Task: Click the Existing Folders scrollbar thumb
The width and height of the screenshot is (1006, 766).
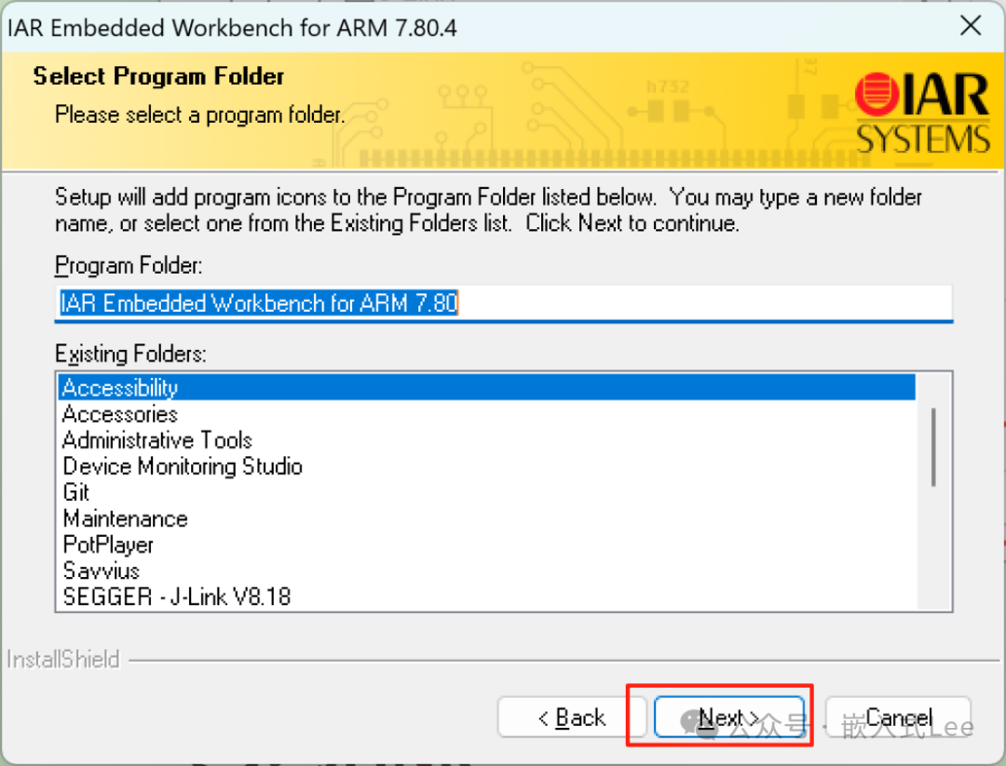Action: pyautogui.click(x=933, y=446)
